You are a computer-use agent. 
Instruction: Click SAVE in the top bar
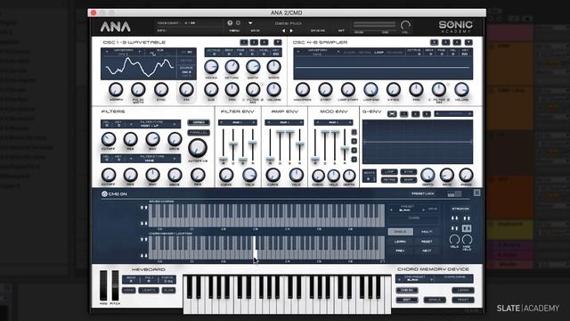coord(256,31)
